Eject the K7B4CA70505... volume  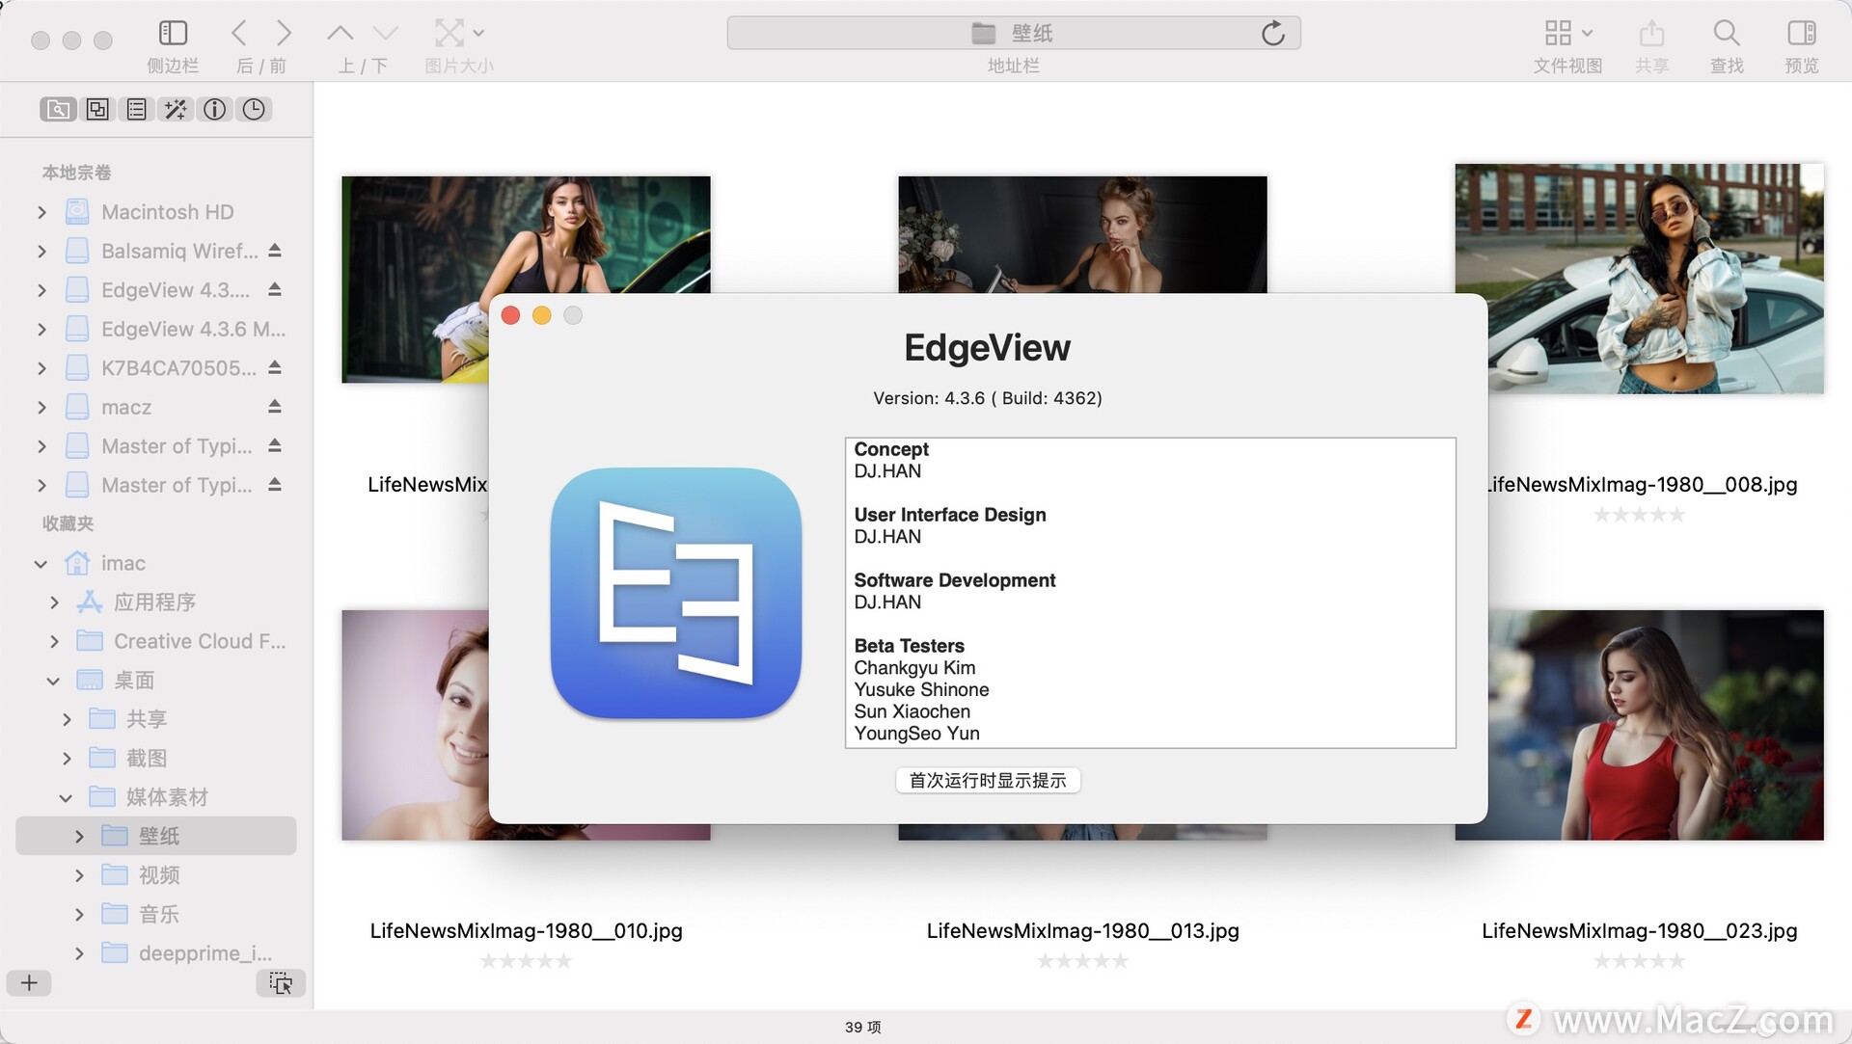pos(275,367)
